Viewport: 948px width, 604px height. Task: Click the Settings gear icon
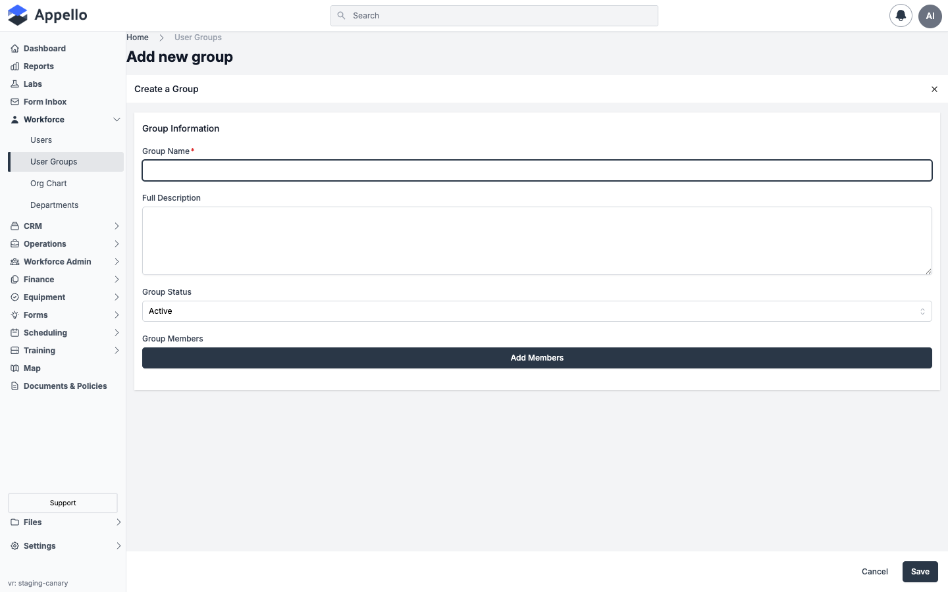[x=14, y=546]
